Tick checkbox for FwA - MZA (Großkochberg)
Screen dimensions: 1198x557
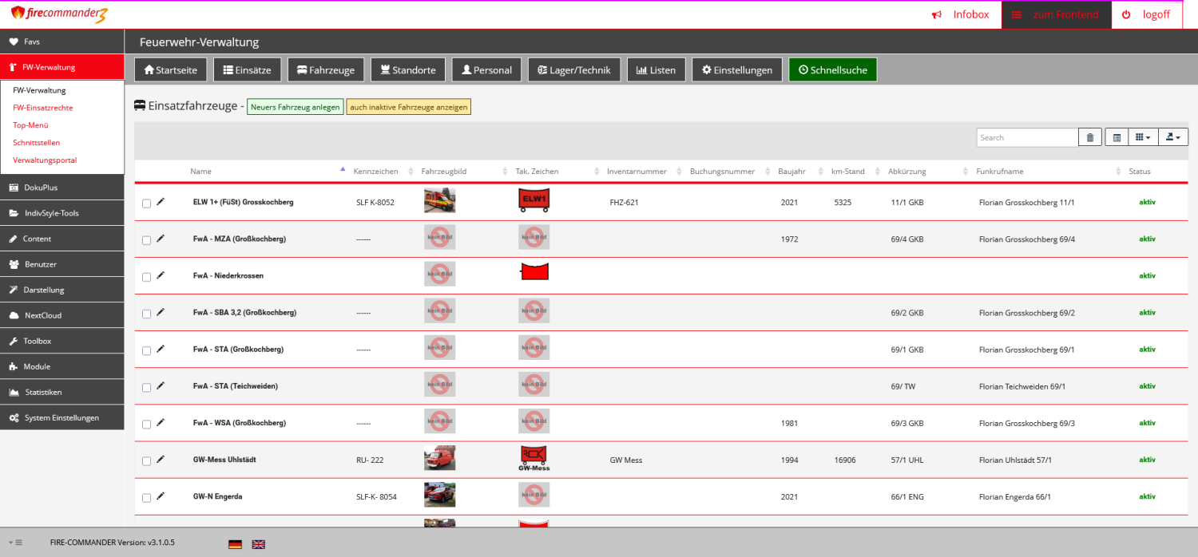pos(146,240)
